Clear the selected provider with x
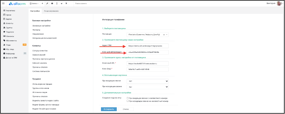 (164, 35)
